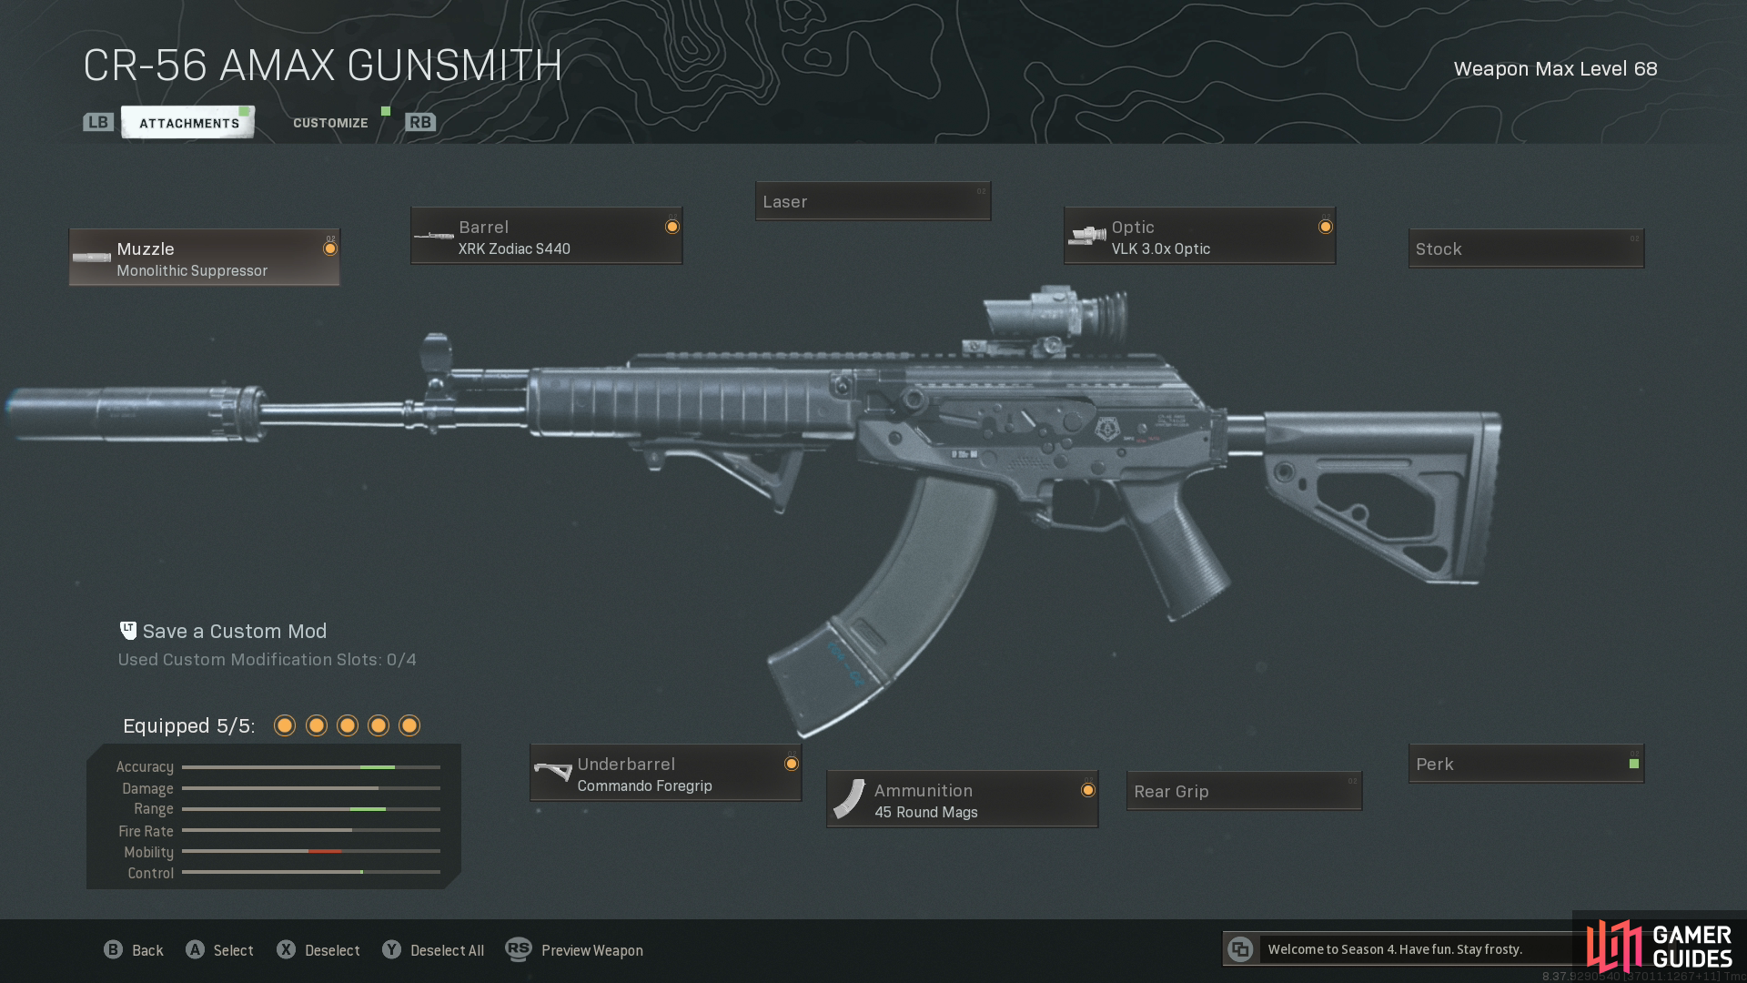Click the Monolithic Suppressor muzzle icon
The height and width of the screenshot is (983, 1747).
[91, 258]
